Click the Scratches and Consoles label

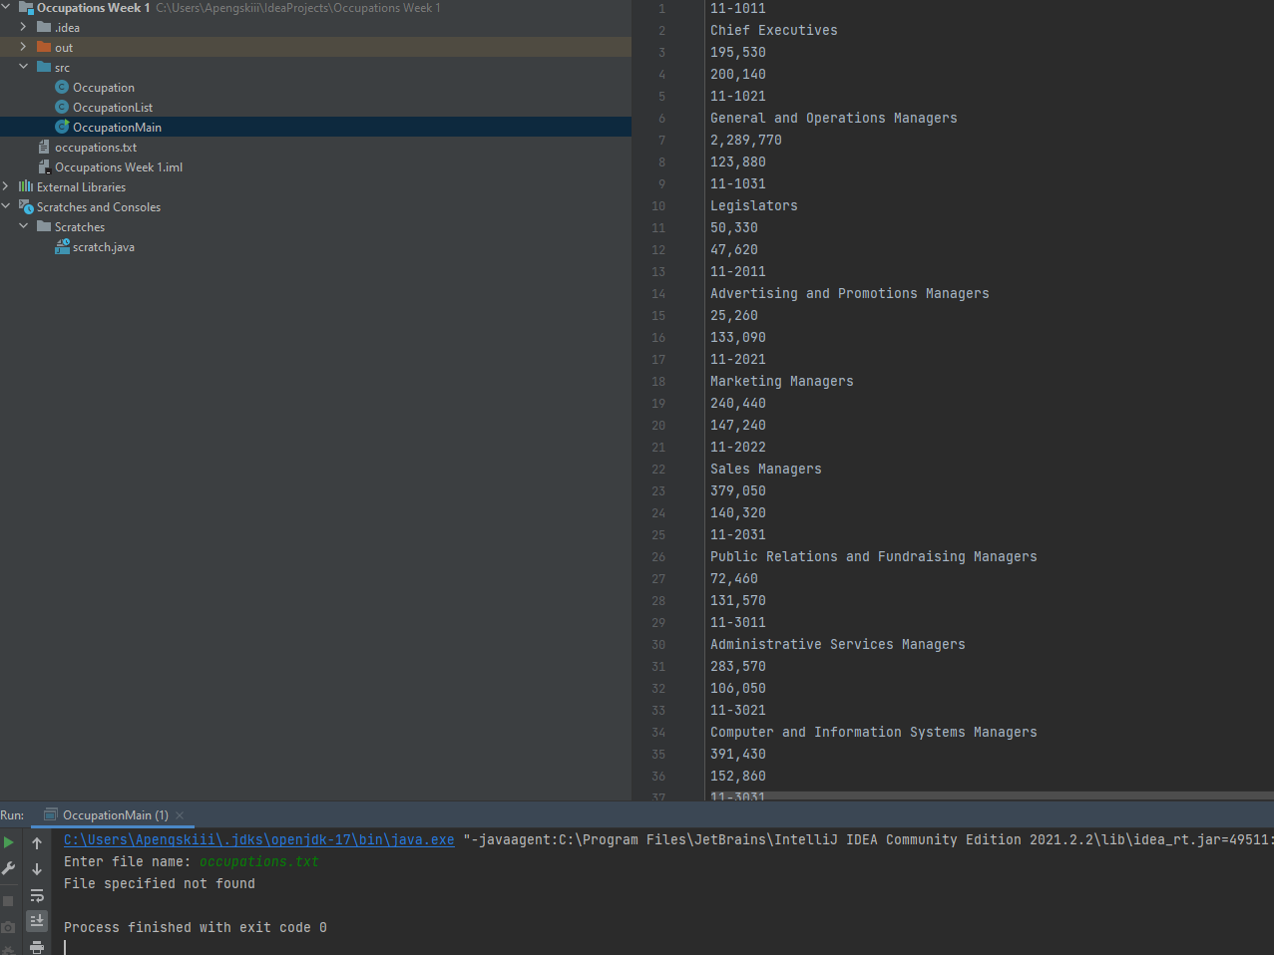pyautogui.click(x=99, y=207)
